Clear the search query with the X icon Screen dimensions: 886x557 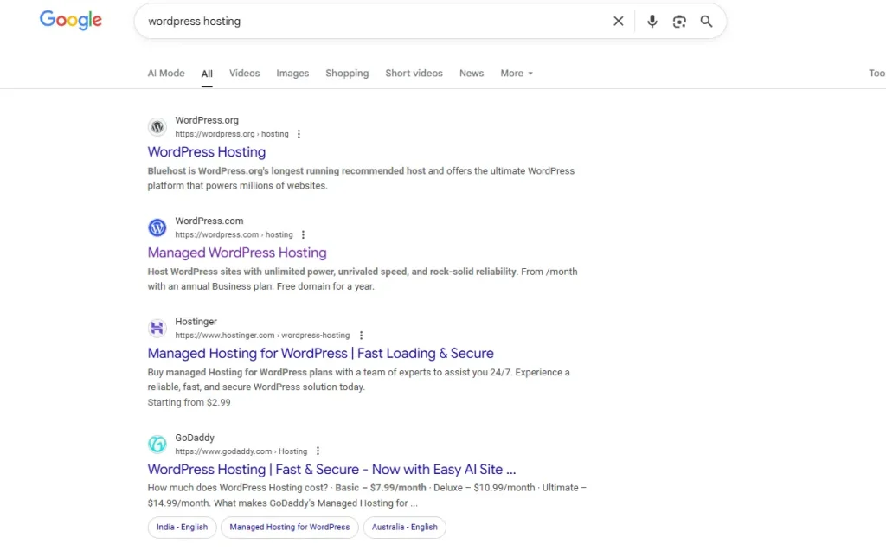[618, 22]
